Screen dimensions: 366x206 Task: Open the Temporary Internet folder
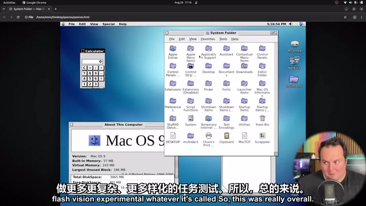208,118
